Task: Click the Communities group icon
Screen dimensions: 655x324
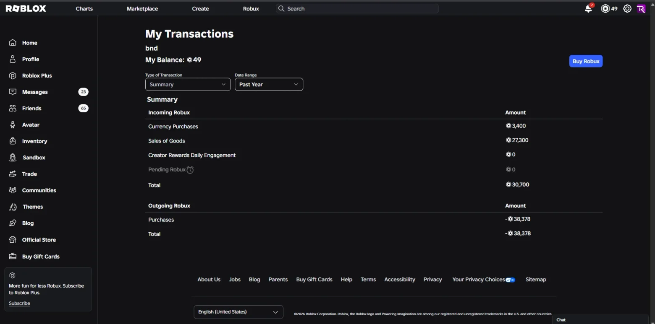Action: [x=13, y=190]
